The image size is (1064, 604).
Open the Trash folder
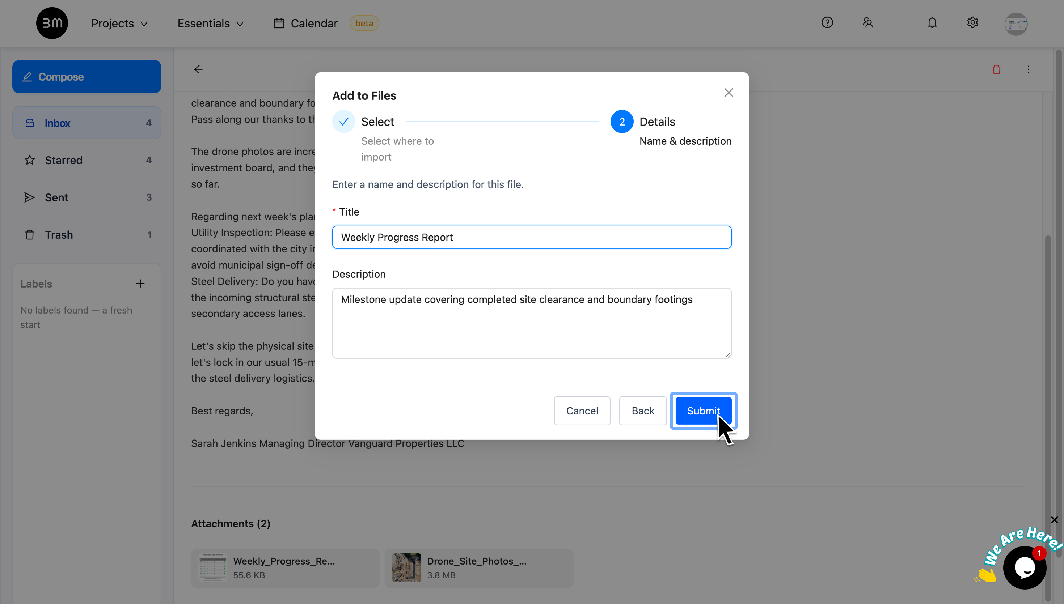87,235
